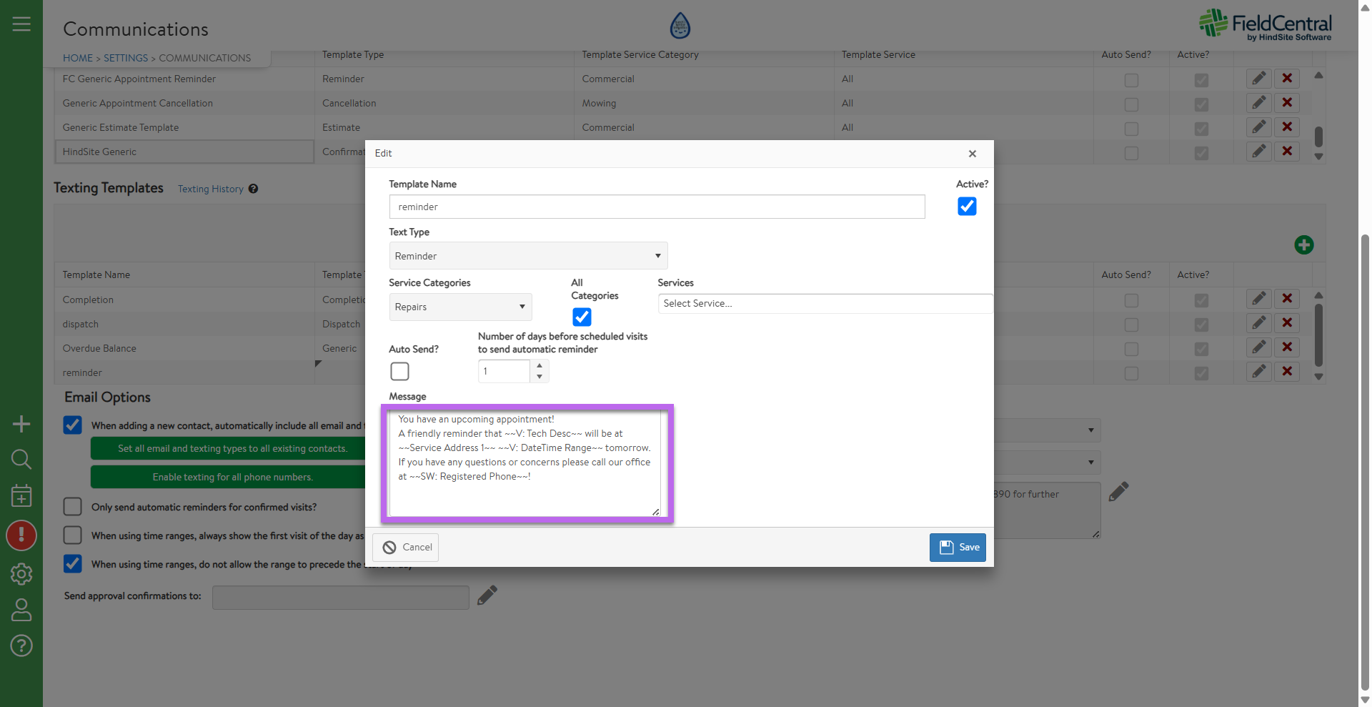Increase days before visit stepper
This screenshot has height=707, width=1372.
(540, 365)
